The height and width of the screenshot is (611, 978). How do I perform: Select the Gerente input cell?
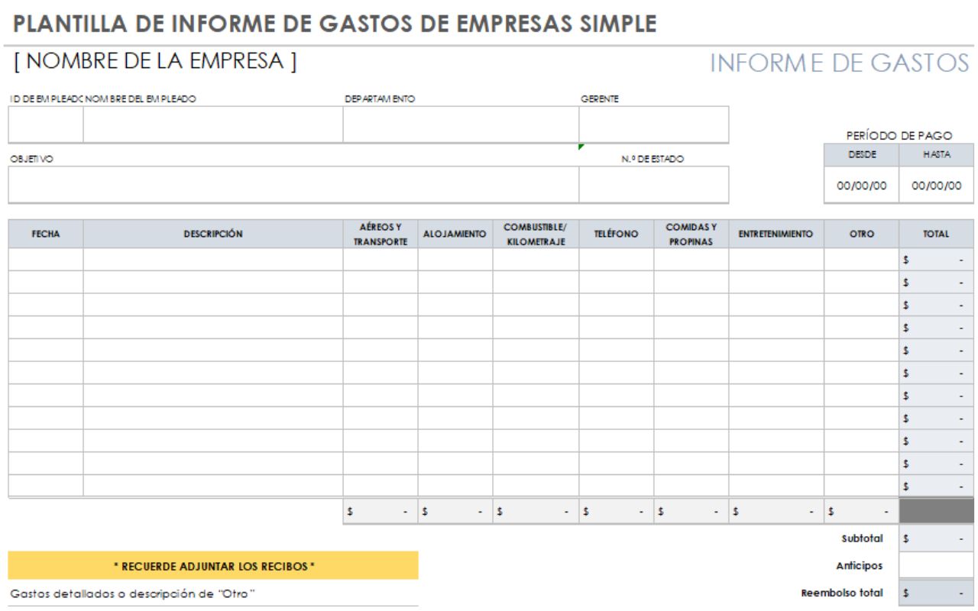653,124
